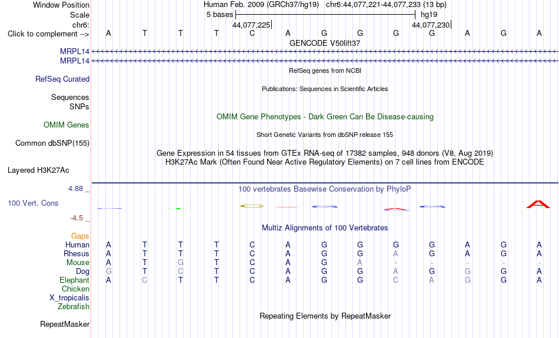Select the Human species row label

coord(77,245)
